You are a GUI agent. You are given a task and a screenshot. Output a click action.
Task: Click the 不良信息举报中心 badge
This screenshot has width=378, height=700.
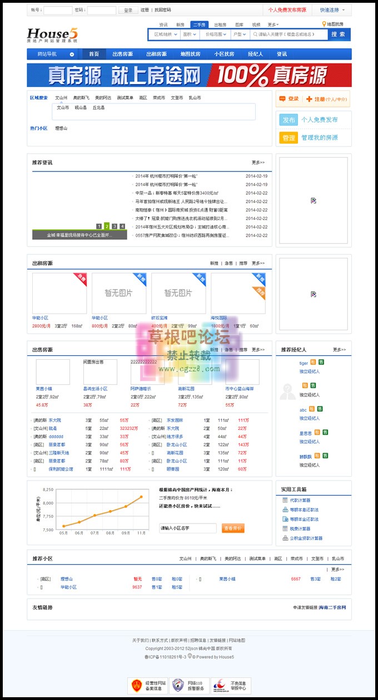[231, 684]
